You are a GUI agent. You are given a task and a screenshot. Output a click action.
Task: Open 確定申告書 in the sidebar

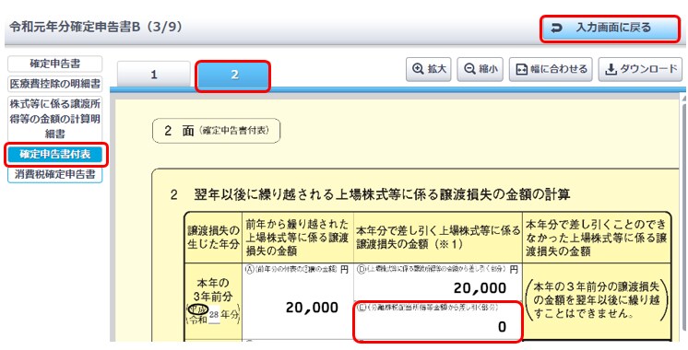coord(54,64)
